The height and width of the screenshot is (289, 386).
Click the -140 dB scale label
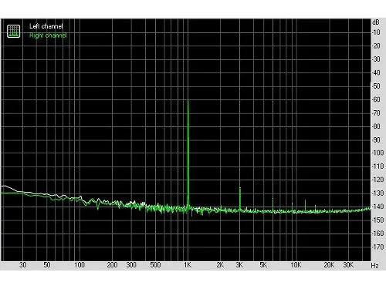pyautogui.click(x=378, y=207)
